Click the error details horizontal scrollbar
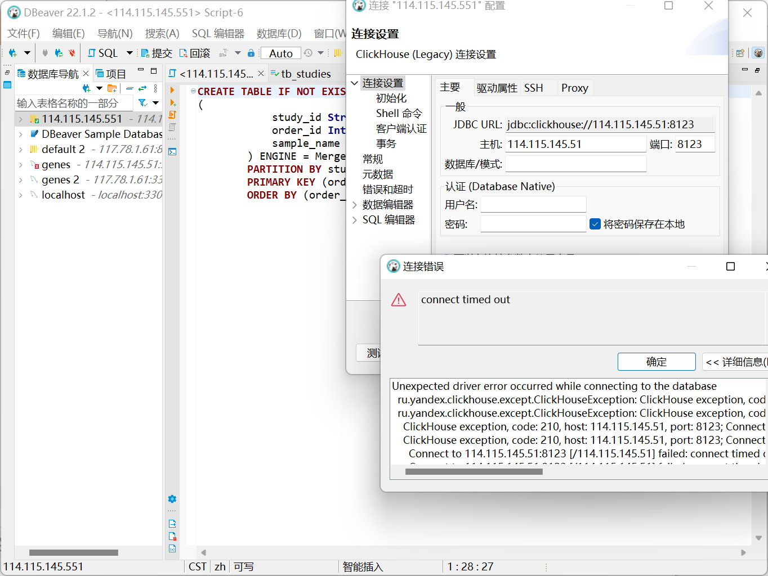The width and height of the screenshot is (768, 576). (x=474, y=472)
